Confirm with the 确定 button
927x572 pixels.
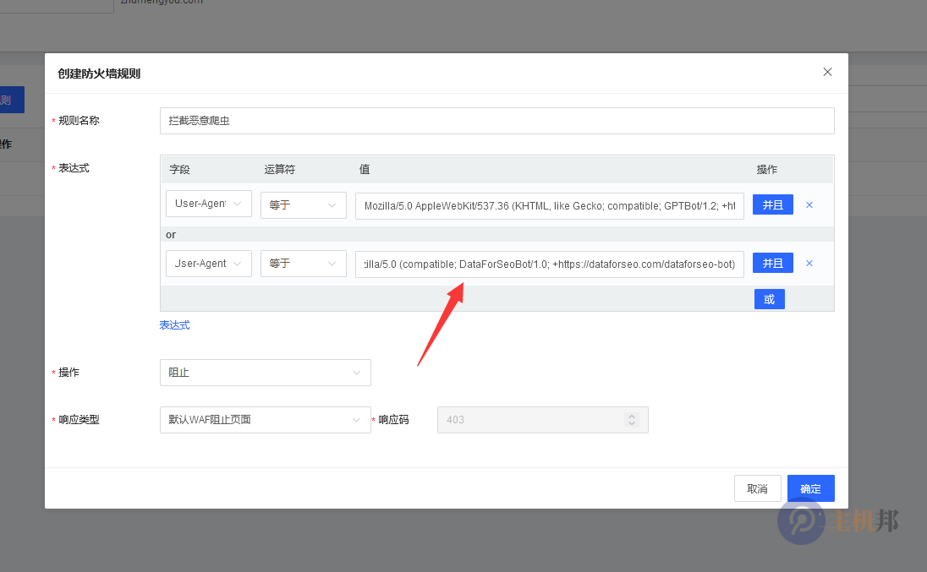810,488
